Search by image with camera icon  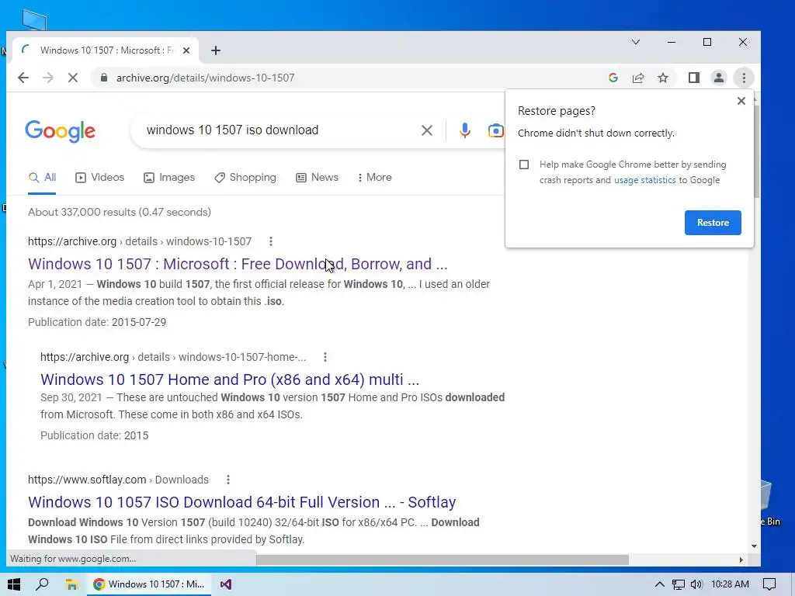pos(495,130)
